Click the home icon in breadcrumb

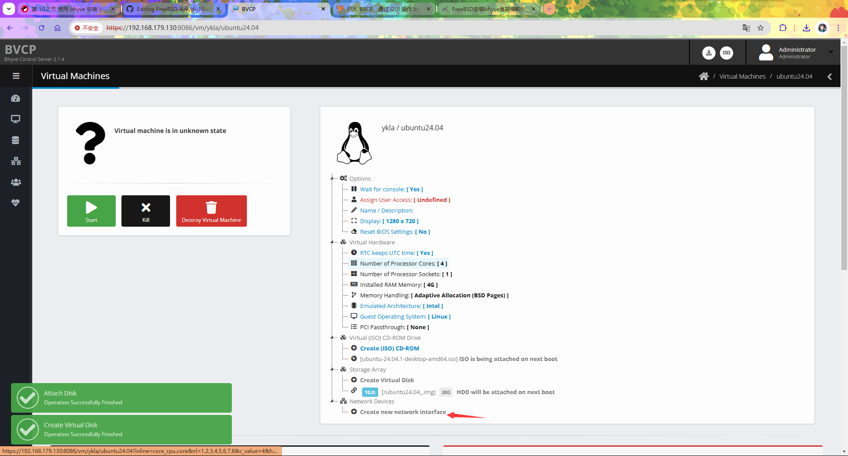[704, 76]
